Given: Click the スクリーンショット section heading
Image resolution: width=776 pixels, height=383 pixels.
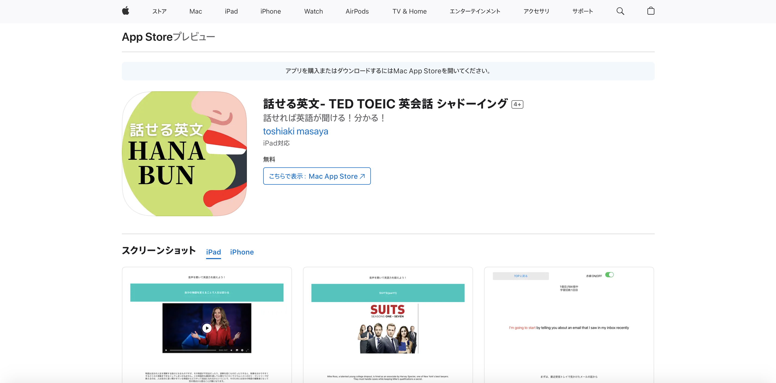Looking at the screenshot, I should (159, 251).
